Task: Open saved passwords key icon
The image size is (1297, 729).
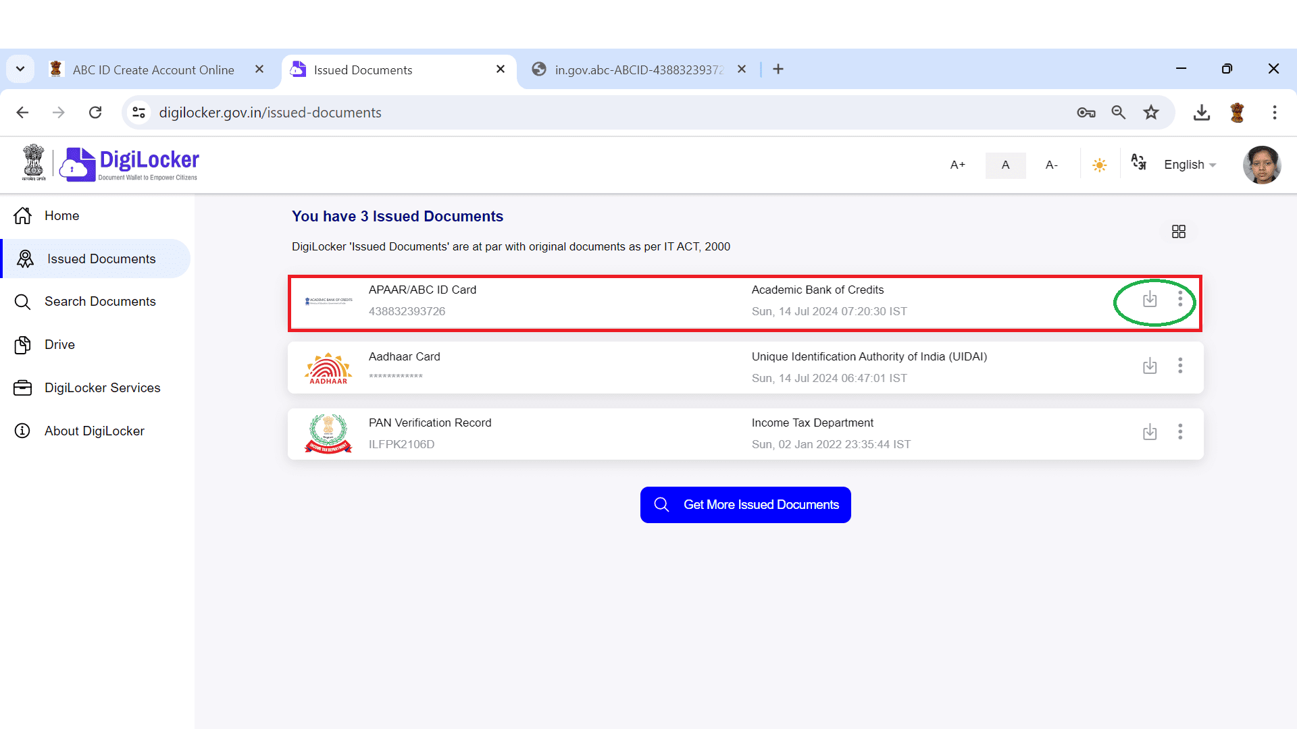Action: tap(1086, 113)
